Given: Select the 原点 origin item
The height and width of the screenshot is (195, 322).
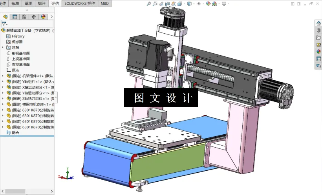Looking at the screenshot, I should [x=13, y=70].
